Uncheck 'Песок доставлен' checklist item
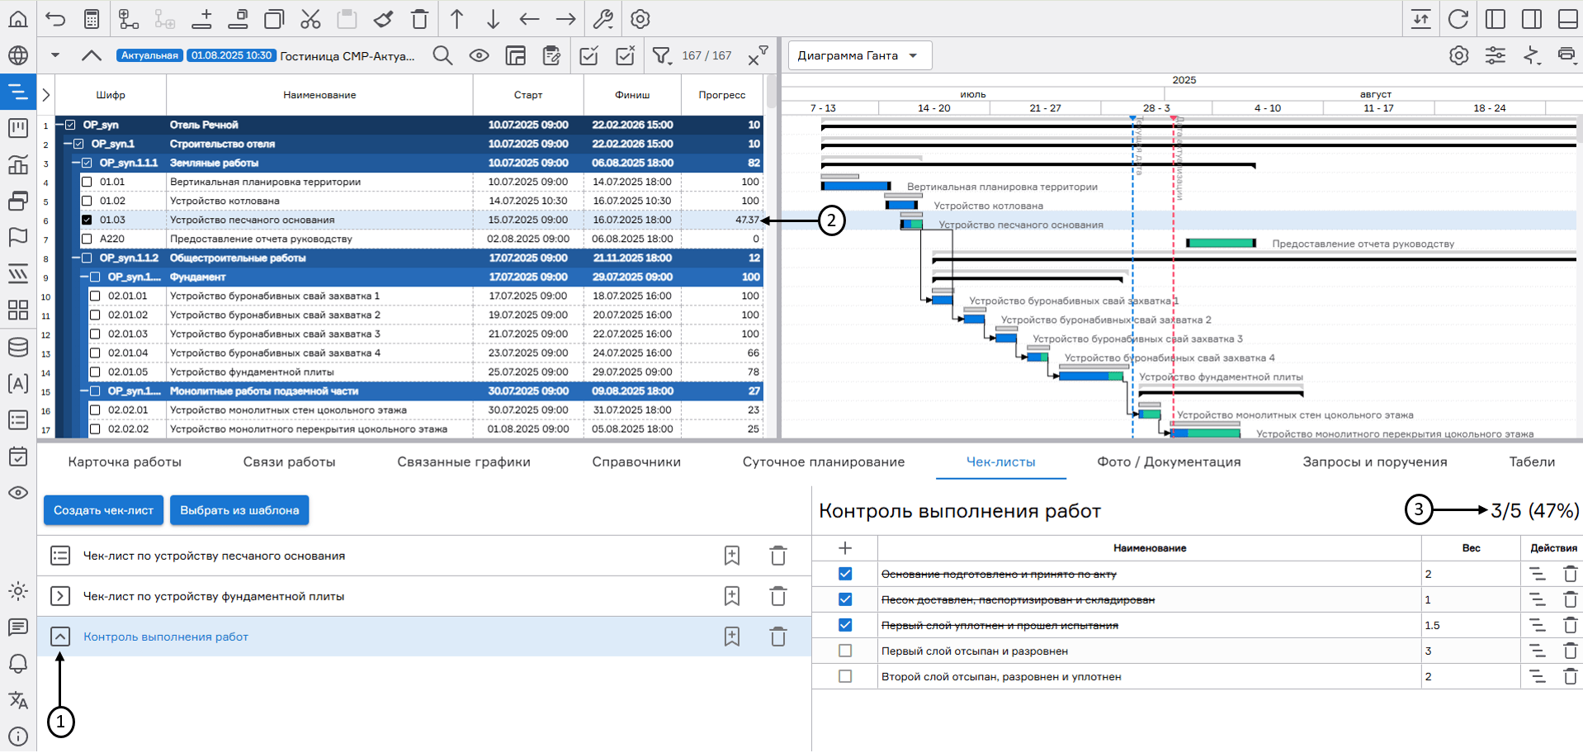The height and width of the screenshot is (753, 1583). click(x=845, y=599)
